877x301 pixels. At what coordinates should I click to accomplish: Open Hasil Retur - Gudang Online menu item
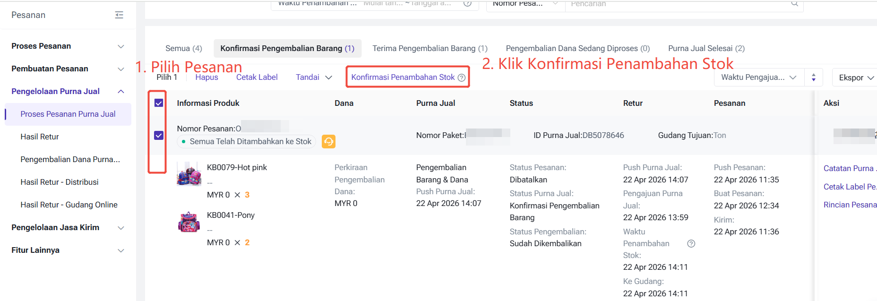(x=68, y=205)
